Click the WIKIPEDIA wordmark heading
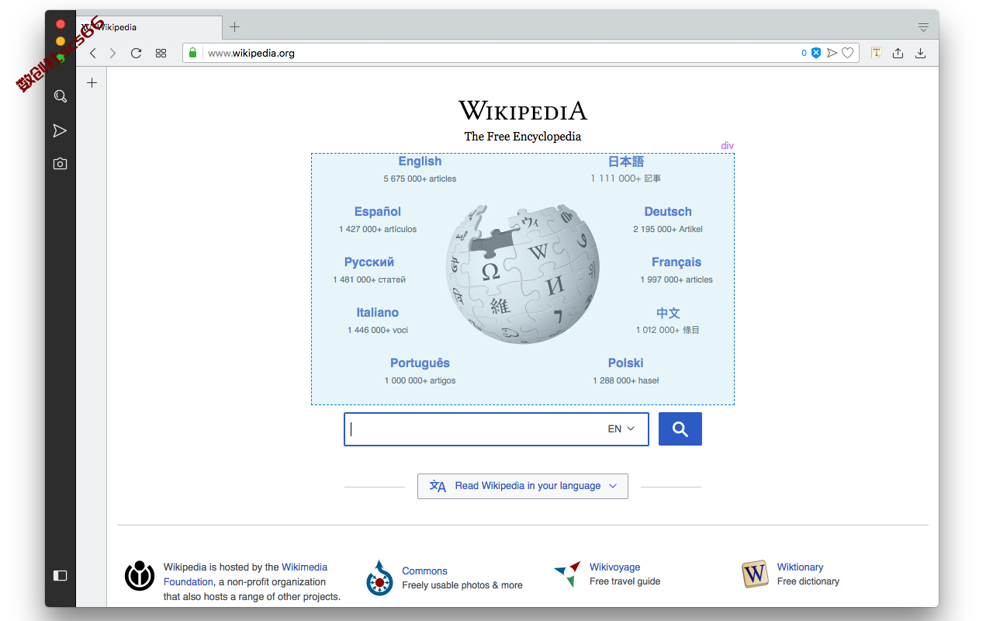993x621 pixels. click(523, 111)
